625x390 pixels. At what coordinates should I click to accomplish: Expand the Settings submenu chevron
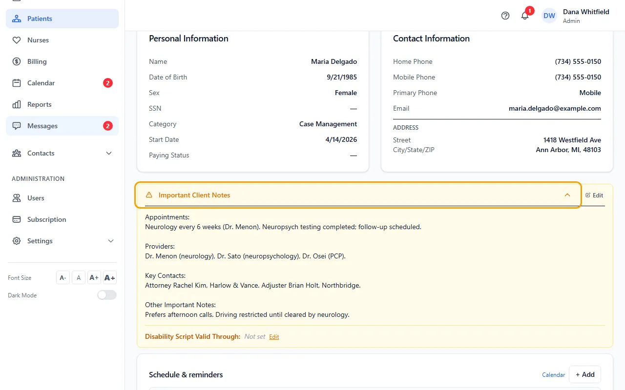pos(111,241)
